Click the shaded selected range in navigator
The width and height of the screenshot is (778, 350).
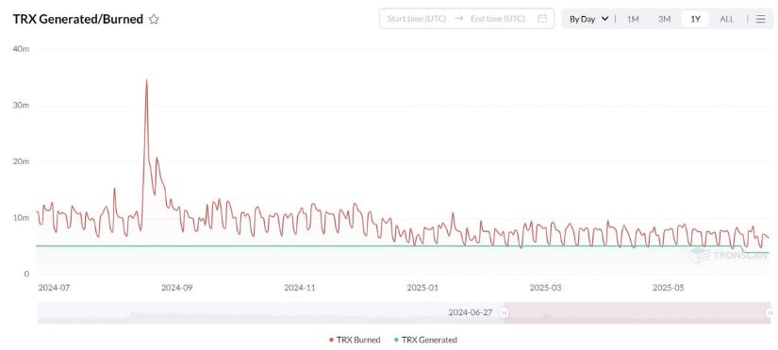click(637, 313)
